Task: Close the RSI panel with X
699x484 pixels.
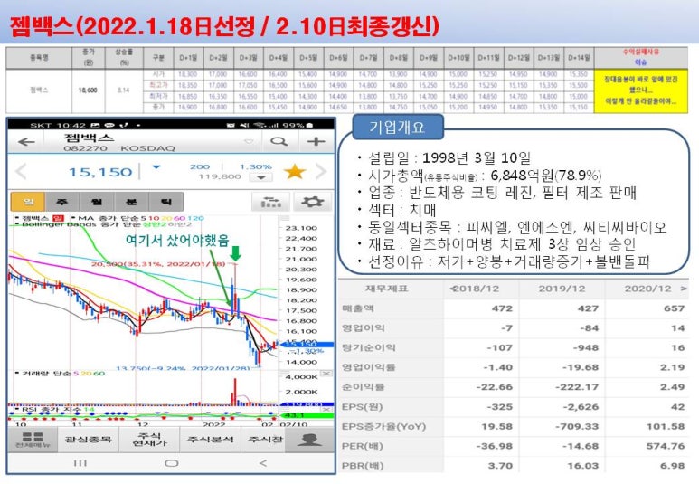Action: pyautogui.click(x=326, y=409)
